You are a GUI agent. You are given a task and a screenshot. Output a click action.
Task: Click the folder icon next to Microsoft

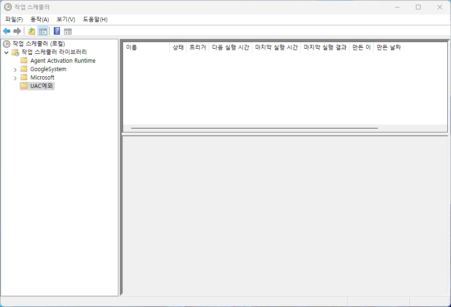click(x=24, y=77)
